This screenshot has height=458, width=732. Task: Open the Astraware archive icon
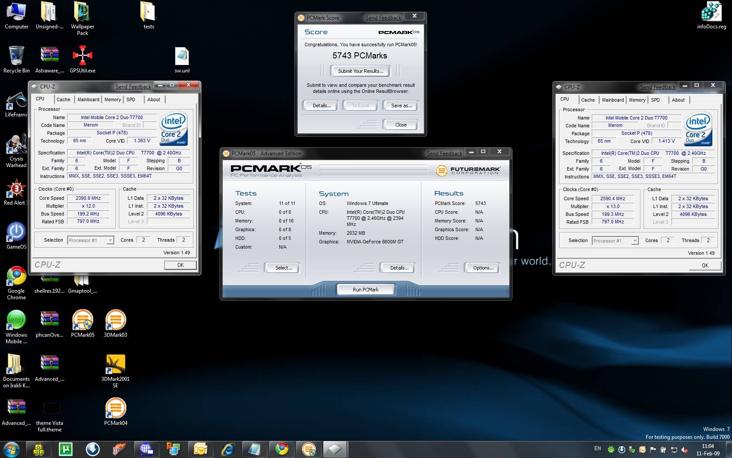(49, 60)
